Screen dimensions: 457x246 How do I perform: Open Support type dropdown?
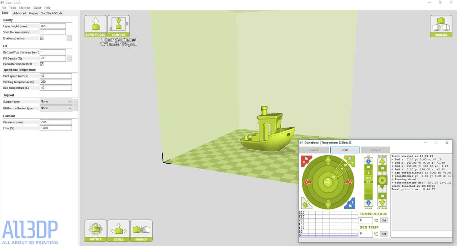click(x=56, y=102)
